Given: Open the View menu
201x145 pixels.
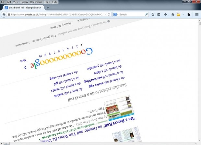Looking at the screenshot, I should [x=16, y=2].
